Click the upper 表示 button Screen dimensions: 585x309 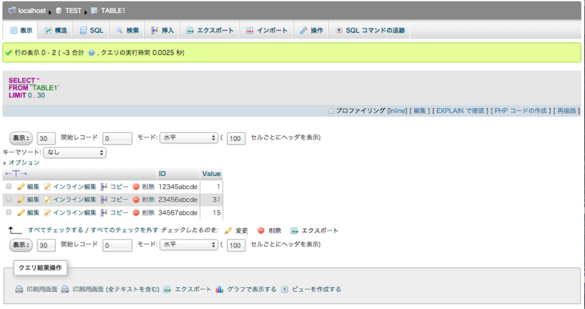(21, 138)
